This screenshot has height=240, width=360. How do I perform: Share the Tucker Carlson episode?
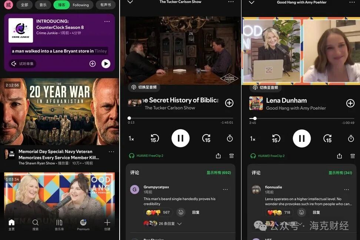tap(218, 156)
